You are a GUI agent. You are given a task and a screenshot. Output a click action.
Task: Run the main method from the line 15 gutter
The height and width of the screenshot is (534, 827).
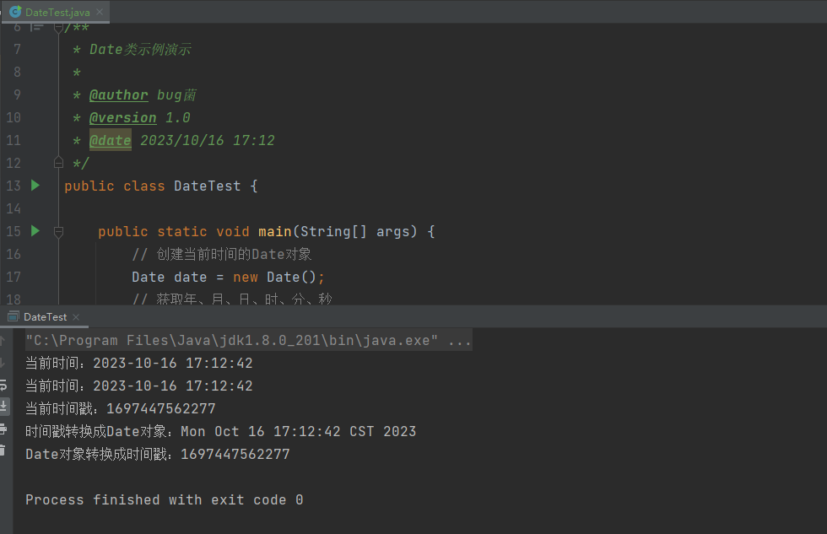(x=35, y=231)
